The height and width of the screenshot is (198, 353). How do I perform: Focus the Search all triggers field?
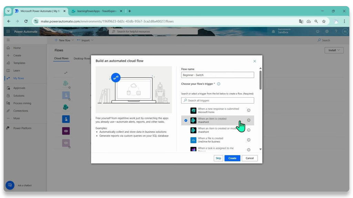click(218, 100)
